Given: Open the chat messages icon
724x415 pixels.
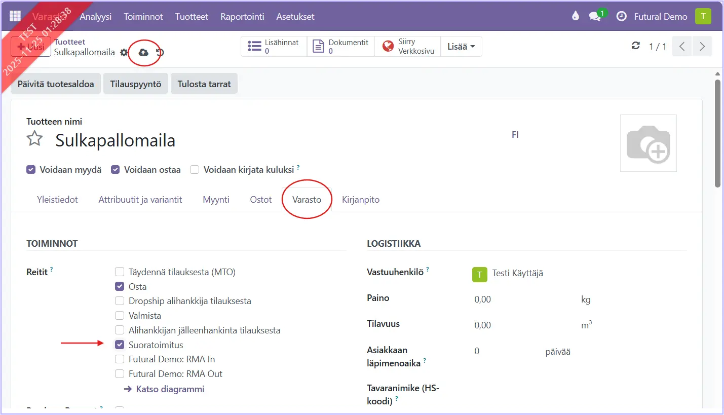Looking at the screenshot, I should (595, 16).
